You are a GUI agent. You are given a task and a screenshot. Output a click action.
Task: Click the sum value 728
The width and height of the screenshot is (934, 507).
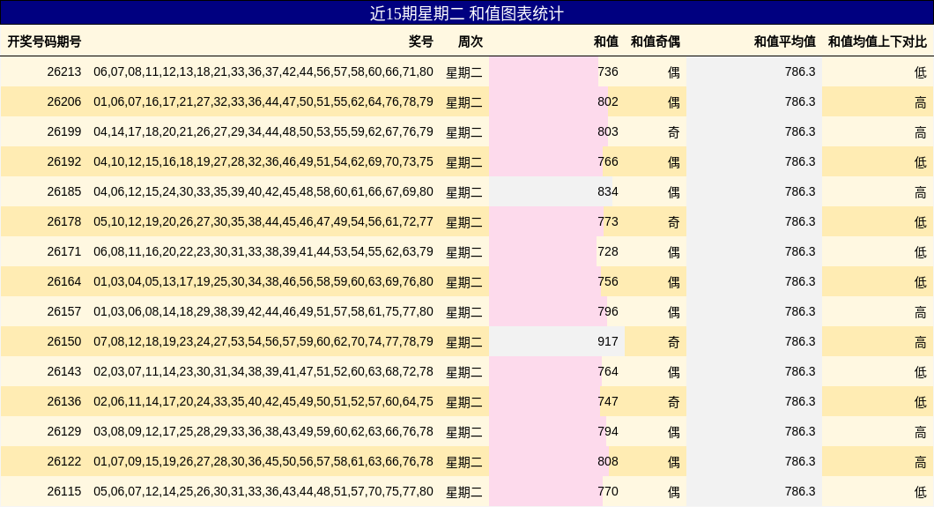608,252
